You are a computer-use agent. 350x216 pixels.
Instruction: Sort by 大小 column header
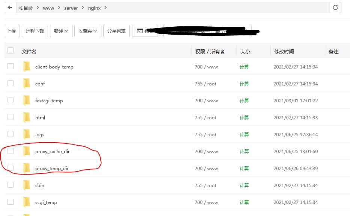tap(245, 52)
